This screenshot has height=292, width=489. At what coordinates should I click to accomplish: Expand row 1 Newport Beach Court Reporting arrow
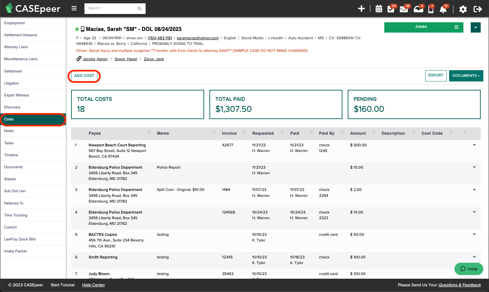pos(474,145)
